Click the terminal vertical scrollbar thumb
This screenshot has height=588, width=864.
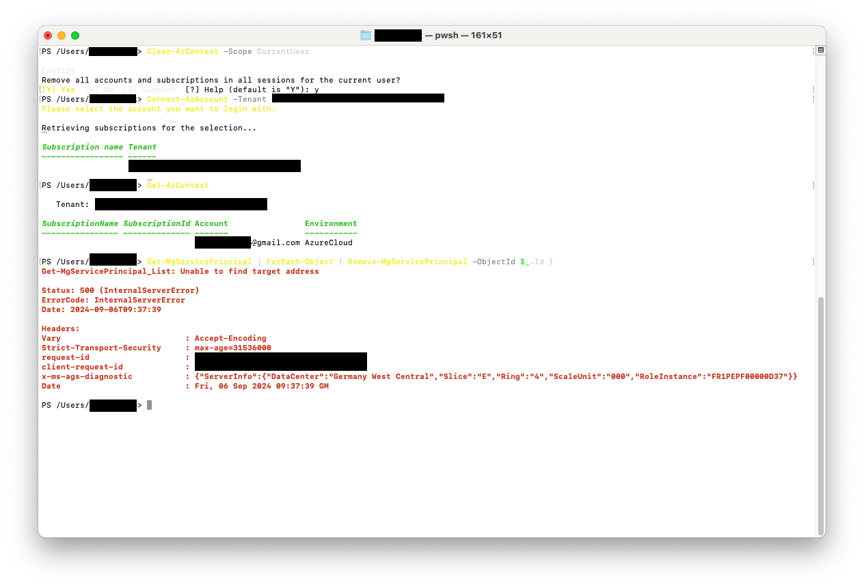point(821,415)
